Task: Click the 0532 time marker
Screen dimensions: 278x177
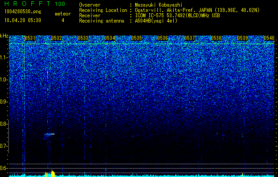Action: 57,38
